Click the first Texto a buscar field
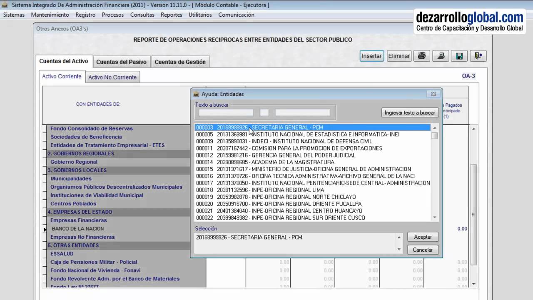 tap(226, 112)
